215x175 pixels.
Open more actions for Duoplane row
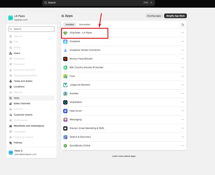pos(183,41)
